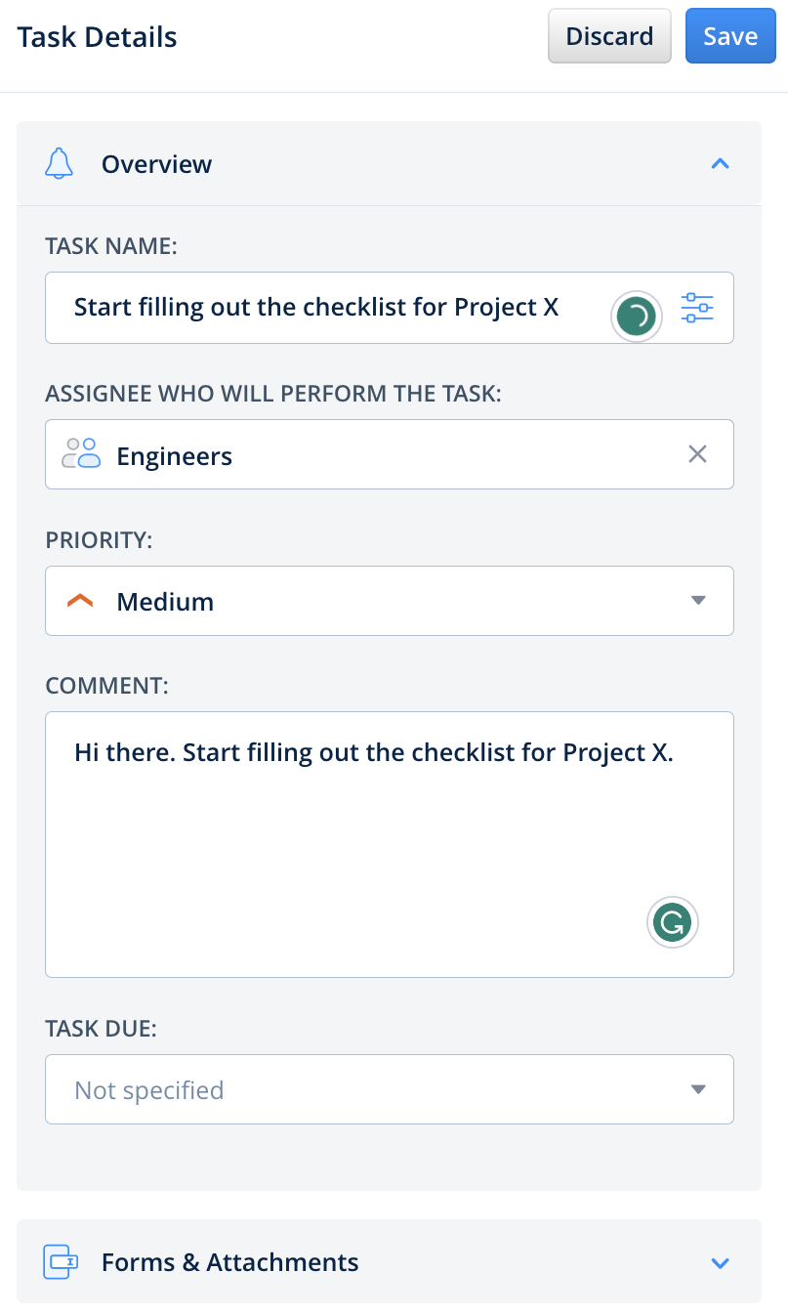
Task: Click the Discard button
Action: click(x=609, y=36)
